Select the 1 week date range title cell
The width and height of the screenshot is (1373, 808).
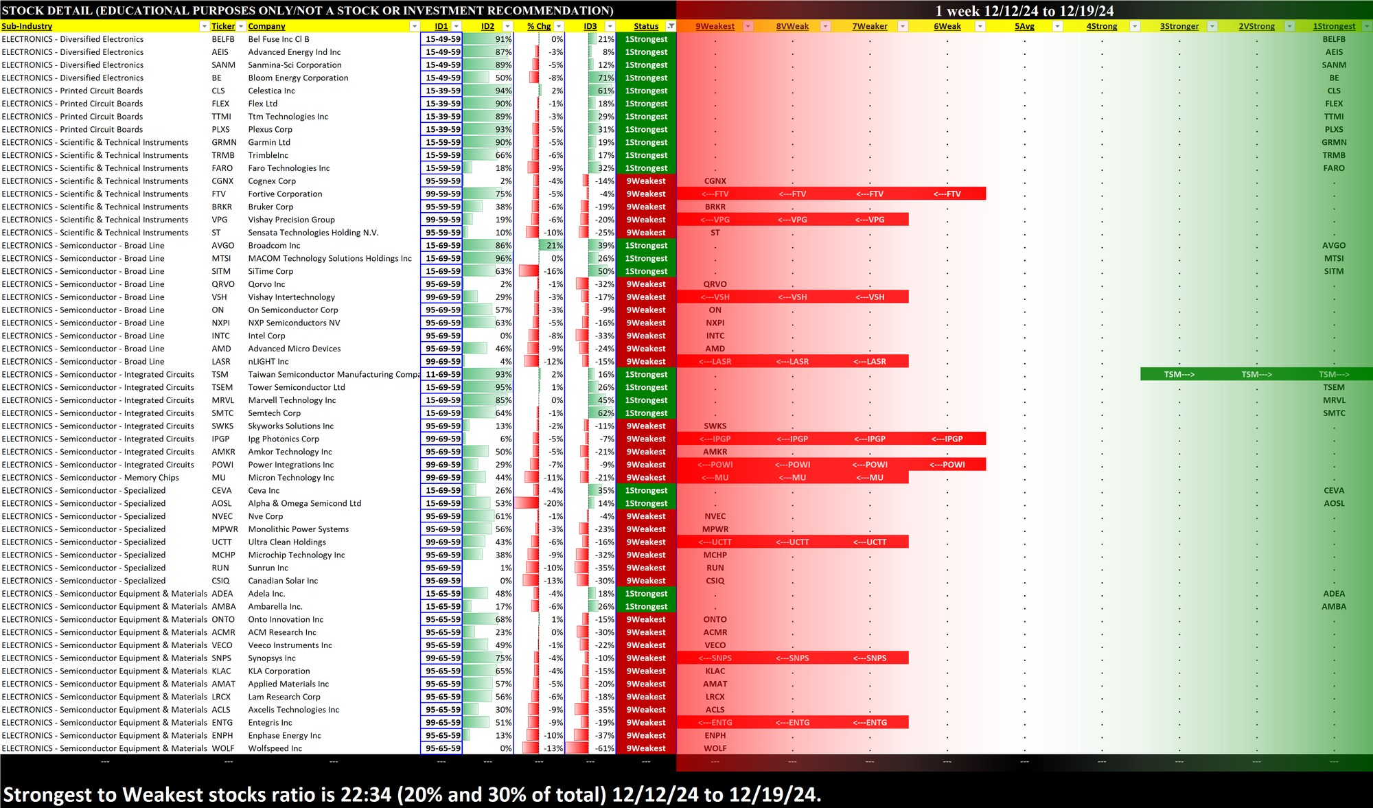tap(1024, 10)
